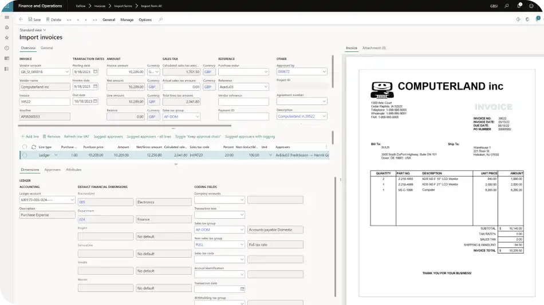Save the import invoice record

(x=34, y=20)
